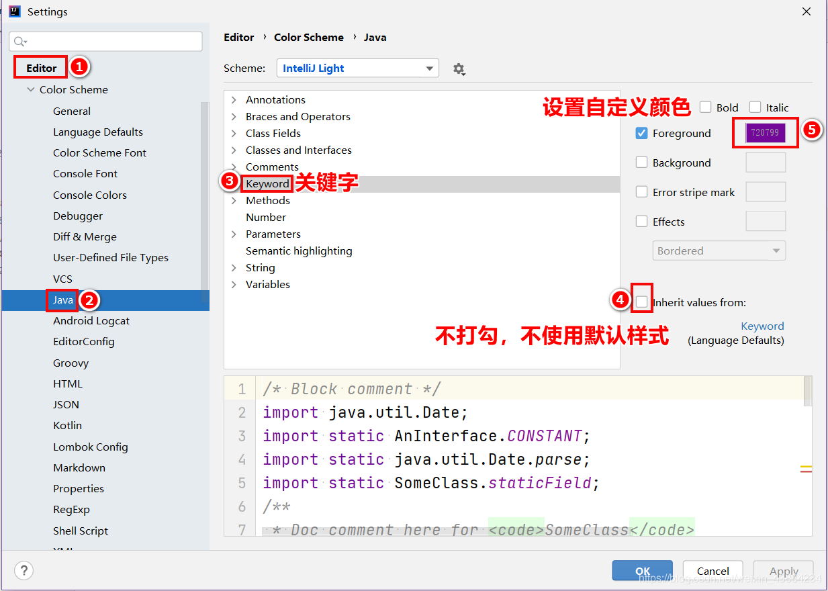Expand the Class Fields group
This screenshot has height=591, width=828.
click(x=234, y=133)
